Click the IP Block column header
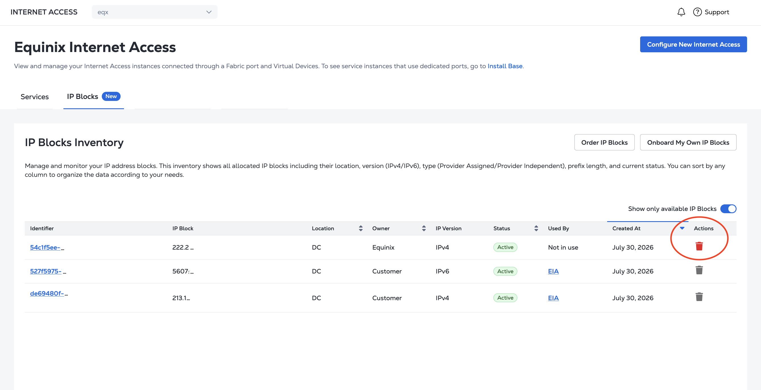The image size is (761, 390). 183,228
